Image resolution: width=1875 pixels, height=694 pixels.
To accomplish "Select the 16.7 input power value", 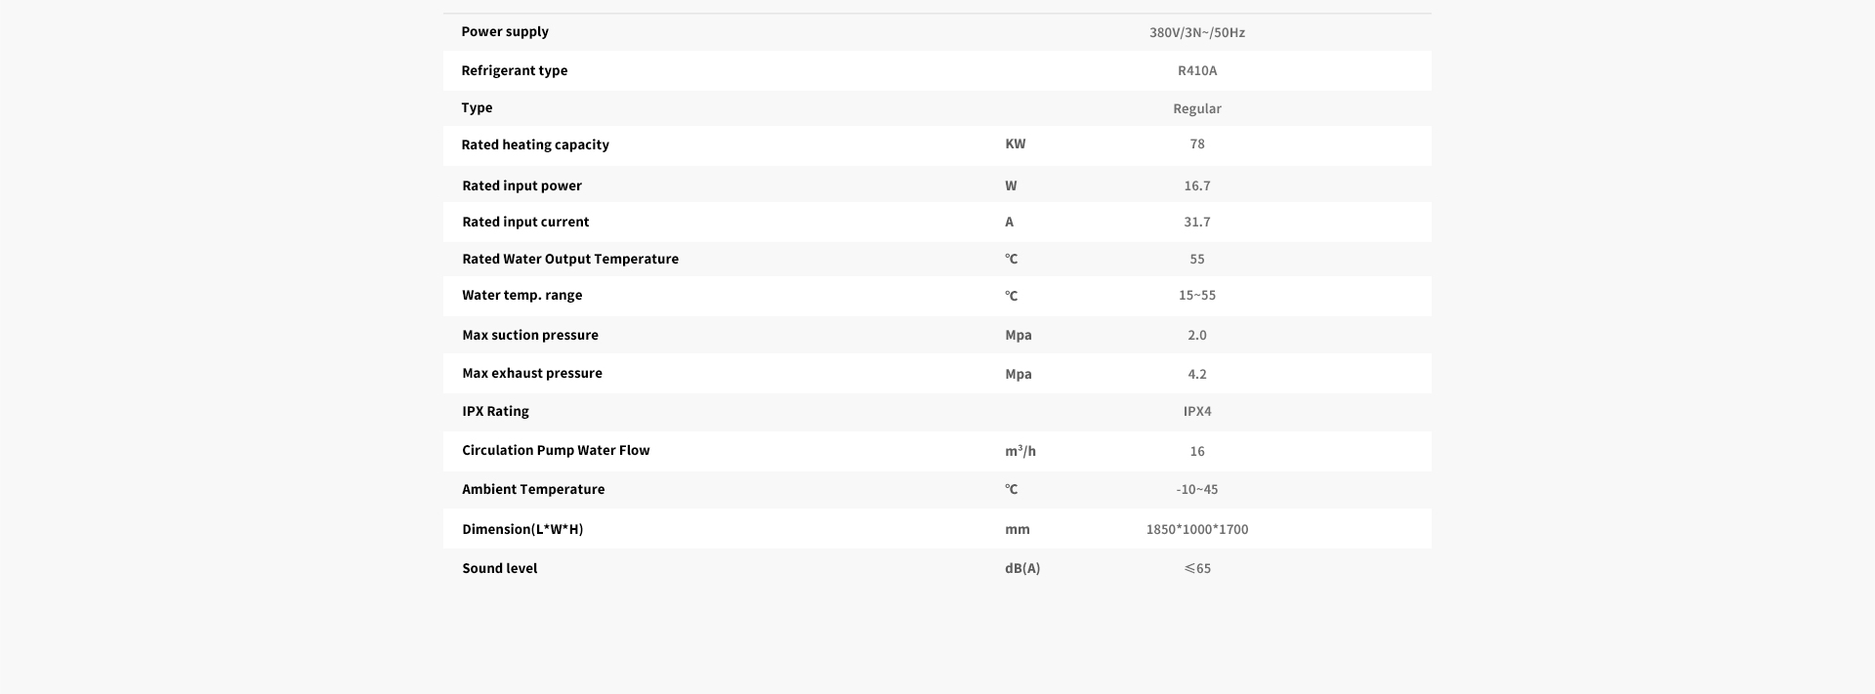I will (1197, 185).
